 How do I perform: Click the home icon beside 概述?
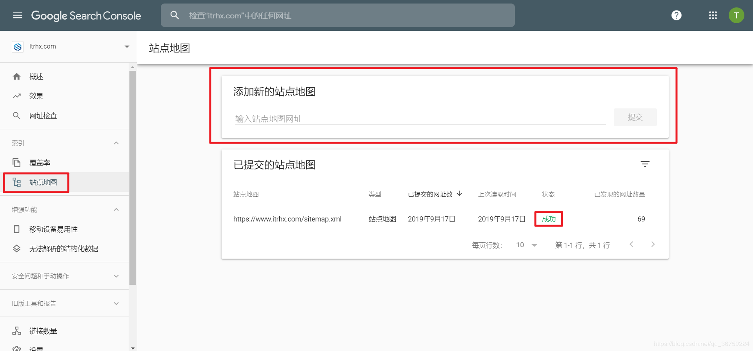point(16,76)
